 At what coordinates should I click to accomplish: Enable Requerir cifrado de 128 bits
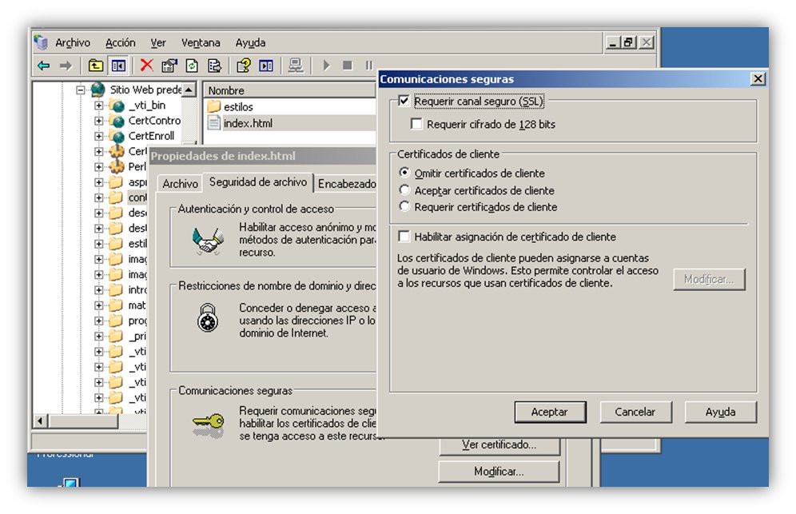pos(416,124)
